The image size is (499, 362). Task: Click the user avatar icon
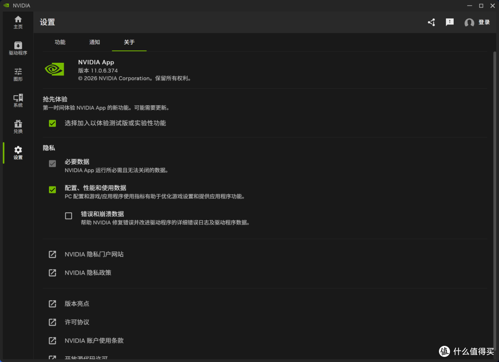tap(469, 23)
